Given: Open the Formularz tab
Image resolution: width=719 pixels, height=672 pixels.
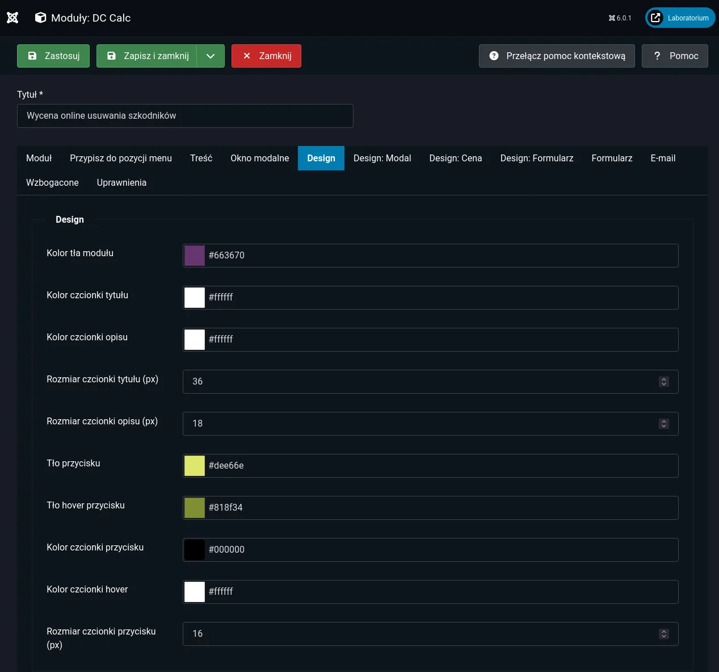Looking at the screenshot, I should tap(612, 158).
